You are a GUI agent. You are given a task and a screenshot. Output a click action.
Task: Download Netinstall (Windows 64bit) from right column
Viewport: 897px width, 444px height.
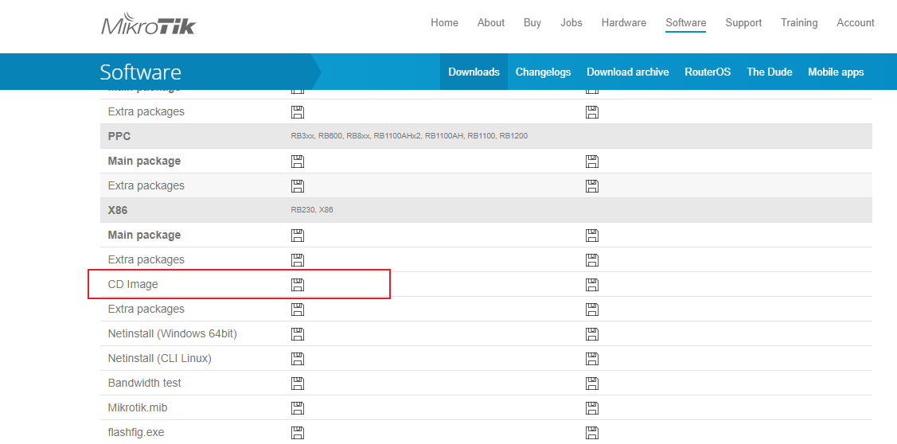click(592, 334)
